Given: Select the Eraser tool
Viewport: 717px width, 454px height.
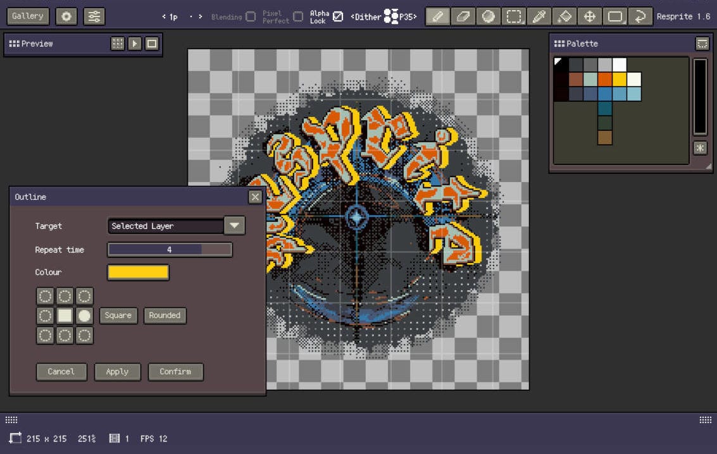Looking at the screenshot, I should click(x=463, y=16).
